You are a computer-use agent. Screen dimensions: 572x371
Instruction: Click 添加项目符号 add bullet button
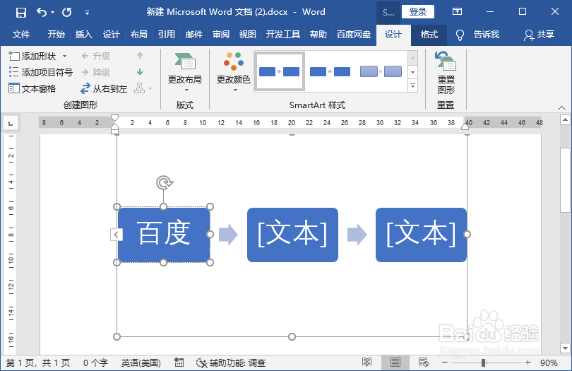[41, 72]
